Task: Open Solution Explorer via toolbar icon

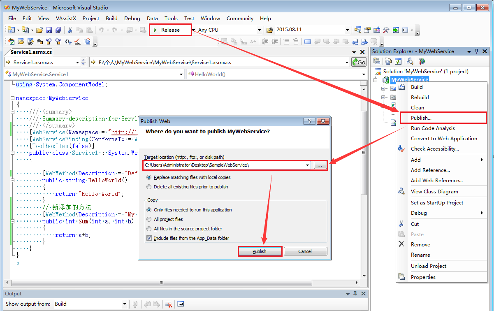Action: point(357,30)
